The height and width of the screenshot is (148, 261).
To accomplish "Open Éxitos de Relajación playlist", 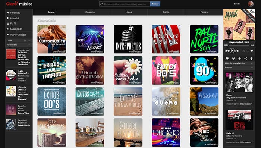I will pyautogui.click(x=128, y=132).
